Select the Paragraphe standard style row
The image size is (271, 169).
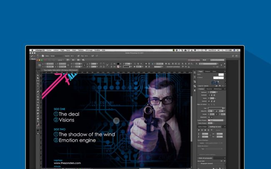pyautogui.click(x=211, y=164)
